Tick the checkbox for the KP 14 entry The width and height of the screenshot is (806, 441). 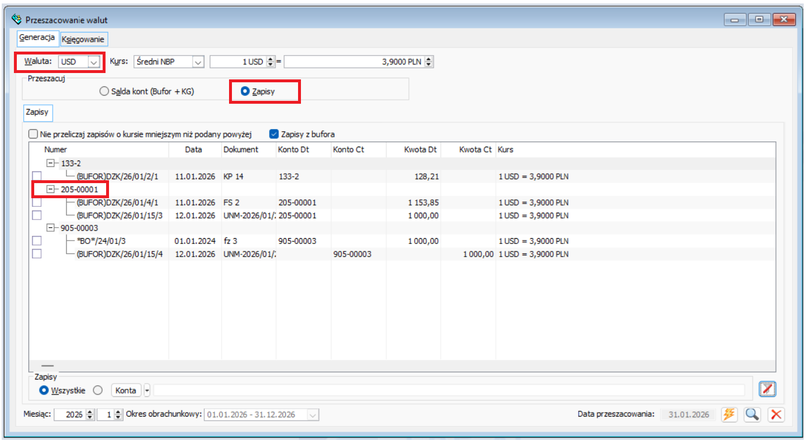(x=37, y=176)
